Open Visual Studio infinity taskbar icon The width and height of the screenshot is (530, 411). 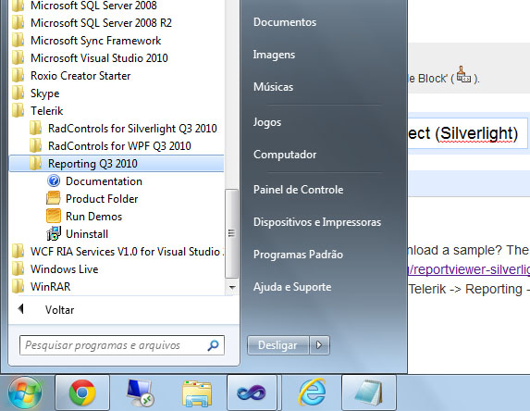click(x=252, y=392)
